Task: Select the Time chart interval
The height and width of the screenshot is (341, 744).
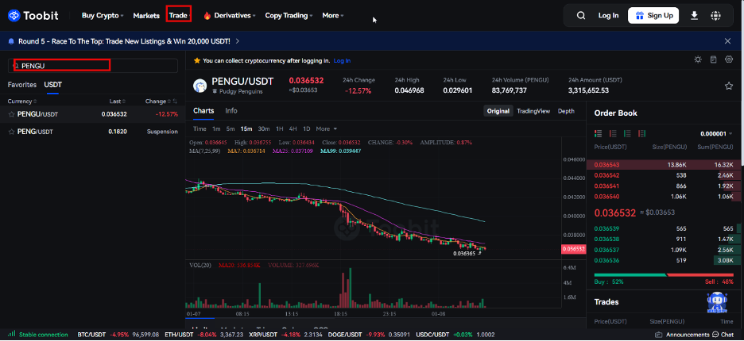Action: (x=200, y=128)
